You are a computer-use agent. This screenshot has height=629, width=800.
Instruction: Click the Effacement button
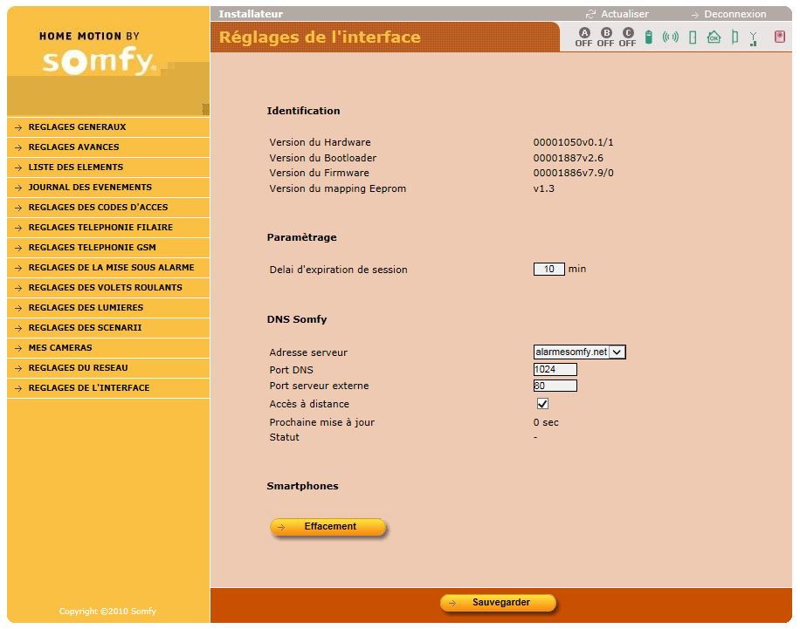coord(328,527)
